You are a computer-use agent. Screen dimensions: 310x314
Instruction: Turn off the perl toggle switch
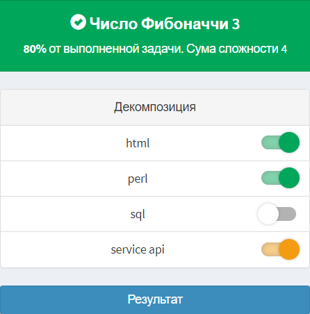pos(280,178)
